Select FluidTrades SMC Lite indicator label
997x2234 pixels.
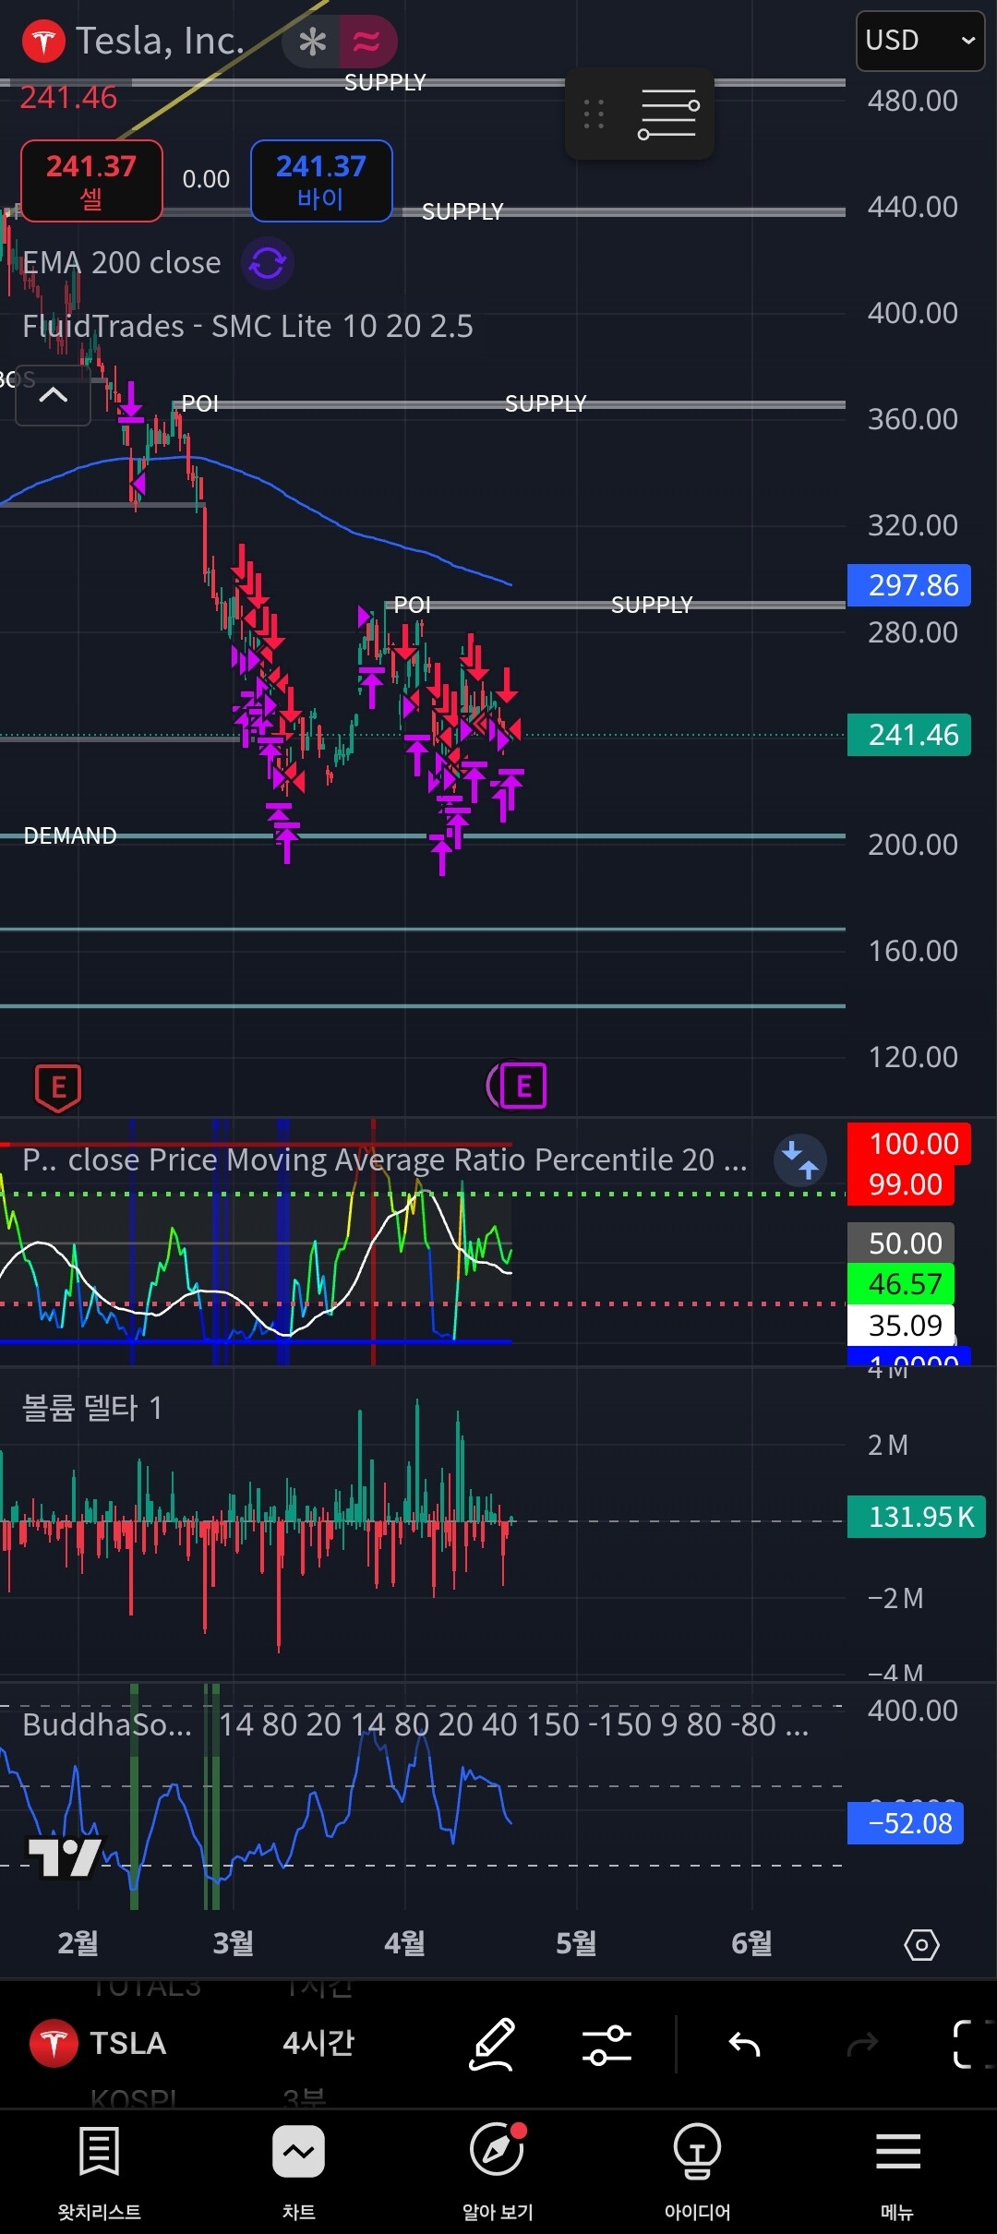coord(247,326)
